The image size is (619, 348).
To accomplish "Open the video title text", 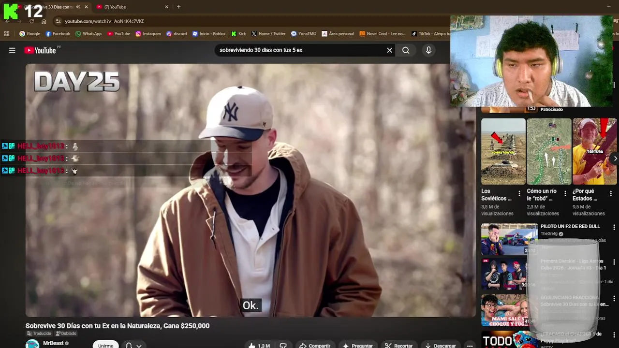I will click(118, 326).
